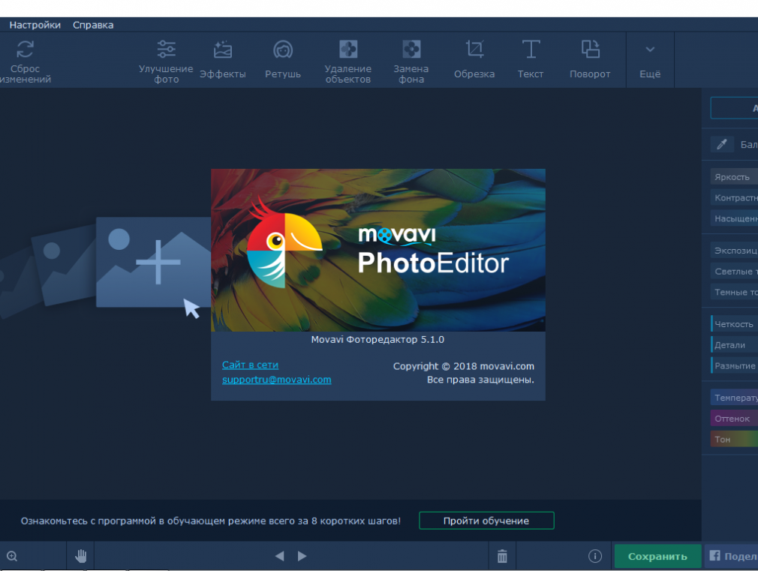This screenshot has height=571, width=758.
Task: Open the Справка menu
Action: [x=93, y=26]
